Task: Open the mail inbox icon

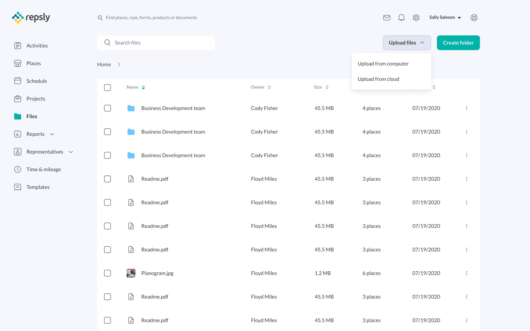Action: [387, 17]
